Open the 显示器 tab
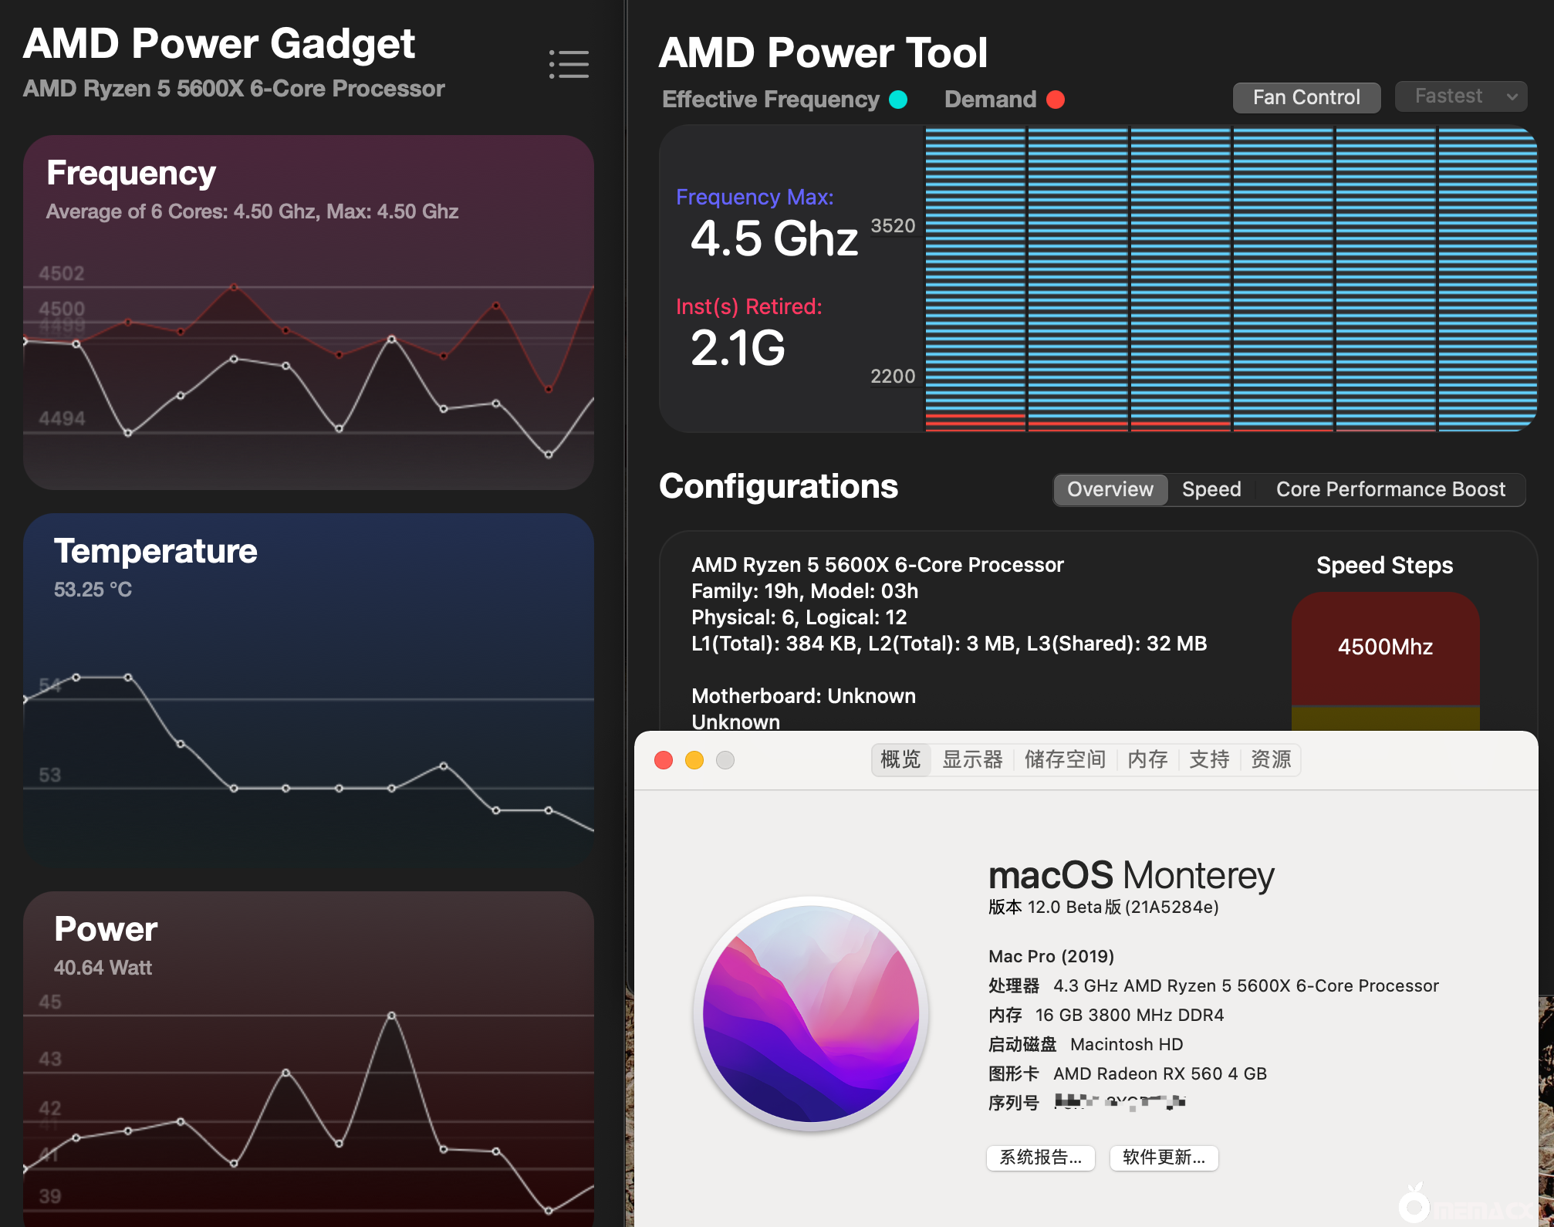This screenshot has height=1227, width=1554. coord(972,759)
